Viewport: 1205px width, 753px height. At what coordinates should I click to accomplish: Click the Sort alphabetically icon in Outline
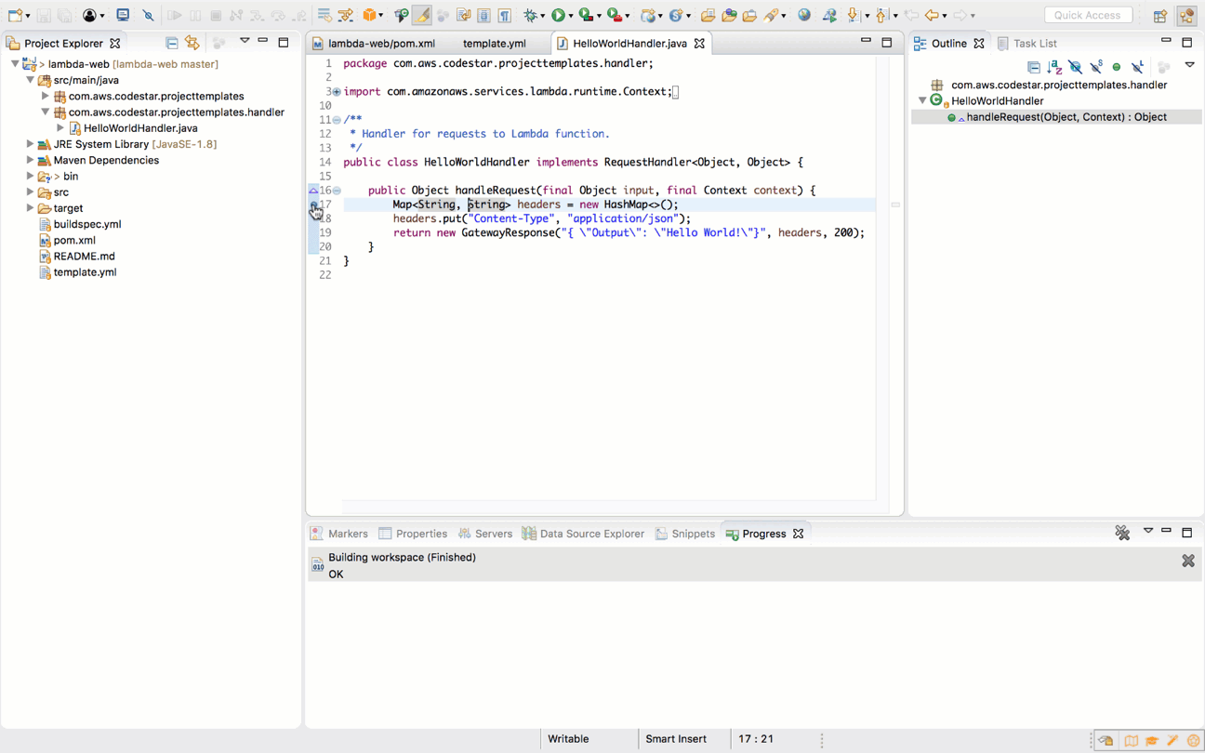click(x=1054, y=67)
